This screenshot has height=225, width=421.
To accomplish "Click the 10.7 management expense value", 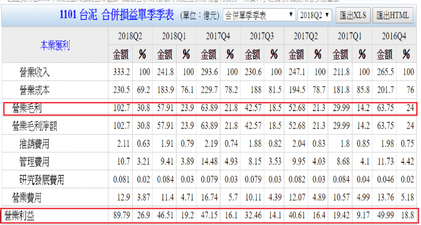I will (x=123, y=161).
